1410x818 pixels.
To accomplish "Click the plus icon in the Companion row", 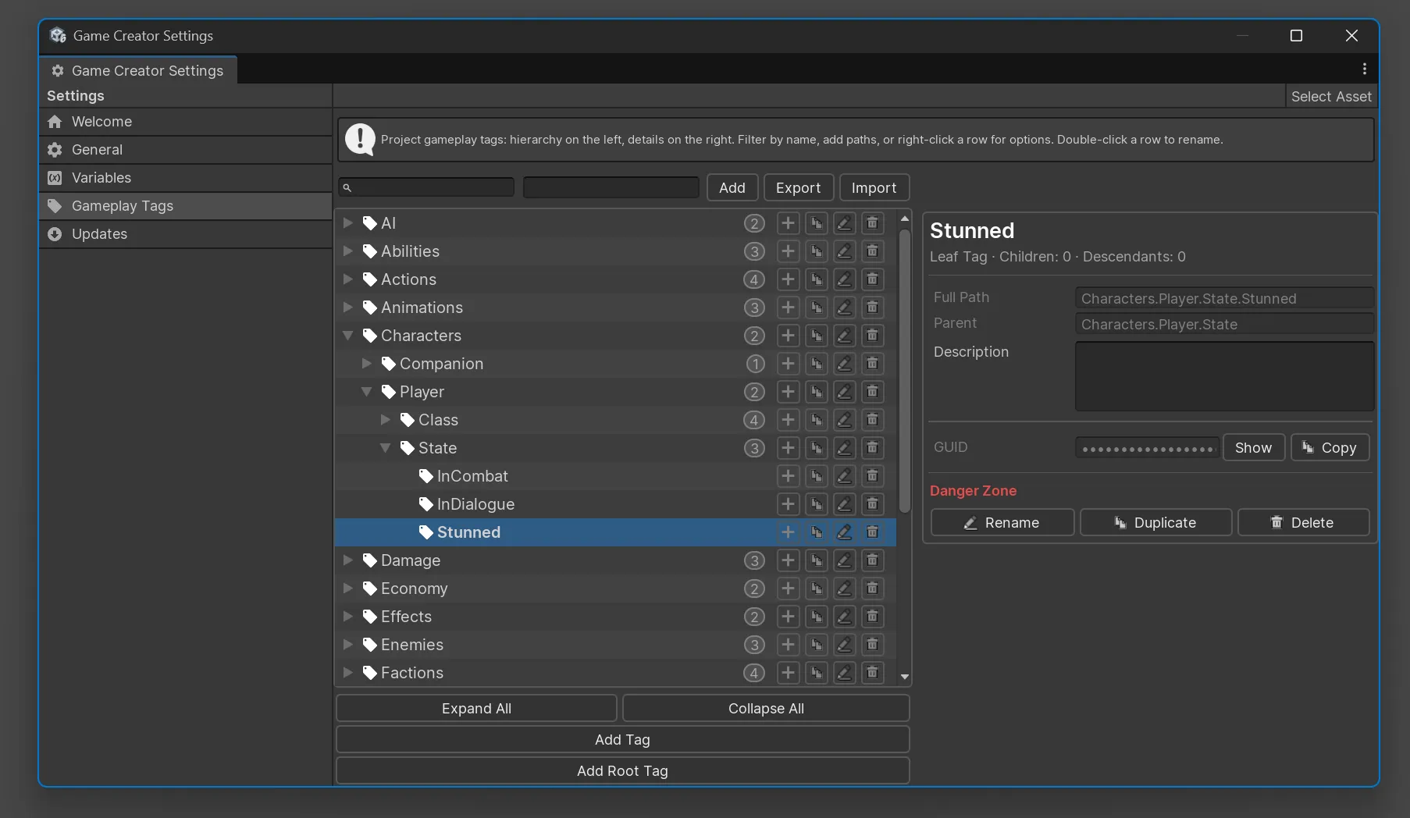I will tap(788, 364).
